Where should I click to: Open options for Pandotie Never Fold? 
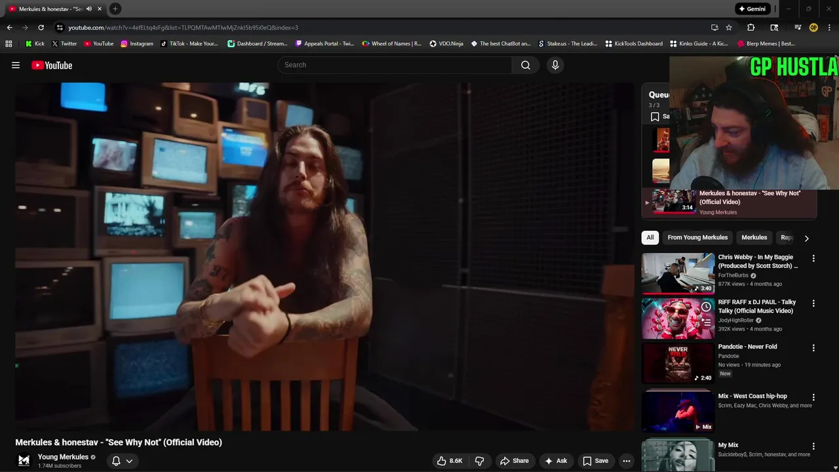[x=813, y=348]
